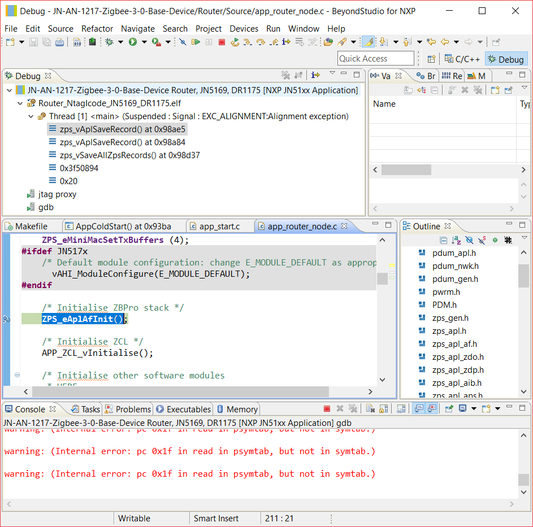Screen dimensions: 533x527
Task: Click the Outline vertical scrollbar thumb
Action: [523, 276]
